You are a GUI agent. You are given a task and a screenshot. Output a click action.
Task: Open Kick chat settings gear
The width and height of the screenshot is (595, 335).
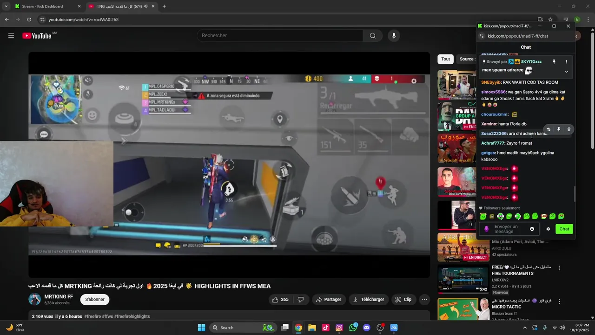coord(548,229)
